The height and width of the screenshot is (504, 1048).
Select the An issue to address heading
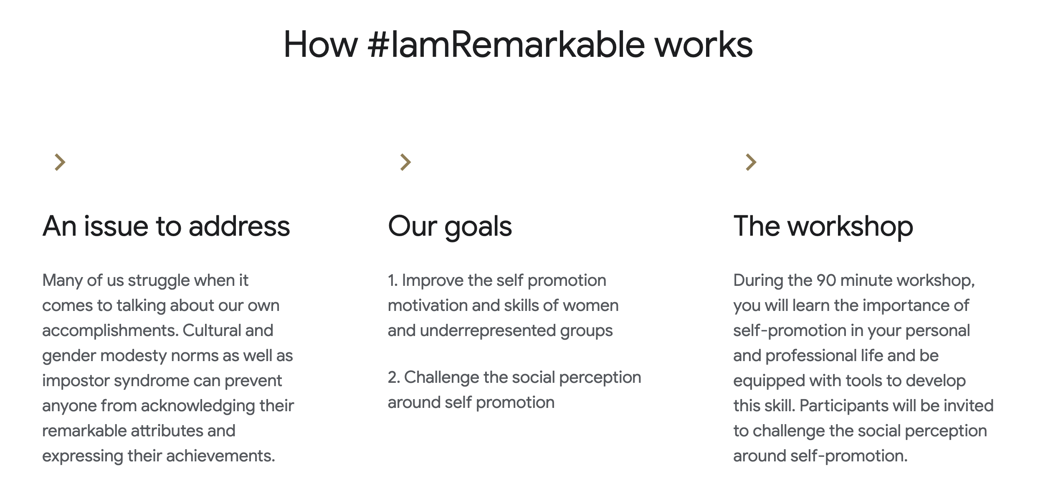[x=166, y=226]
